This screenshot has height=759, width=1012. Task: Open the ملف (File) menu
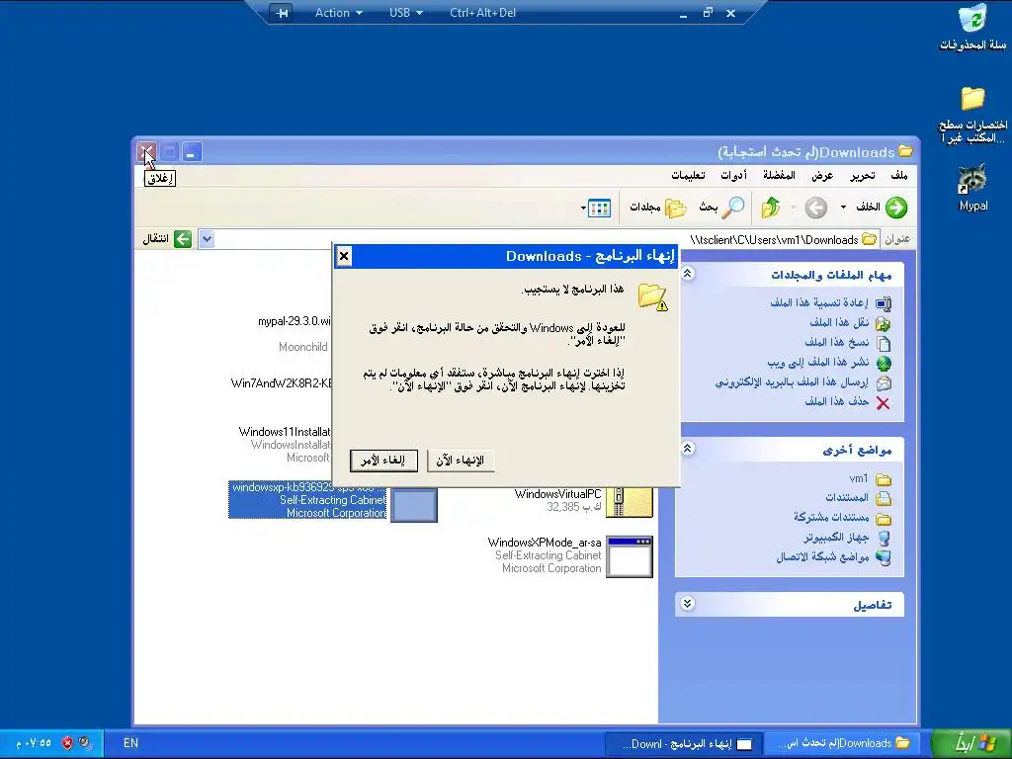pos(898,176)
